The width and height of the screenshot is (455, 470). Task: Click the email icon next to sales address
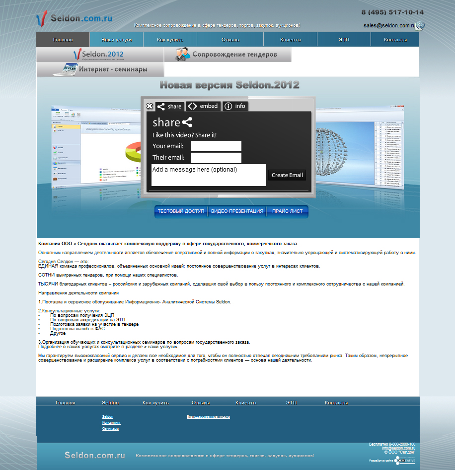pyautogui.click(x=420, y=26)
